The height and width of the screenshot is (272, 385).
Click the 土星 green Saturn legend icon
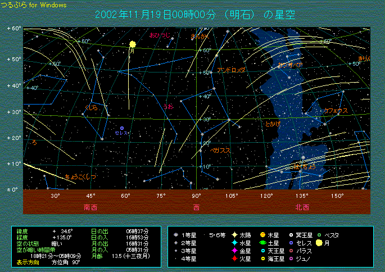[262, 243]
